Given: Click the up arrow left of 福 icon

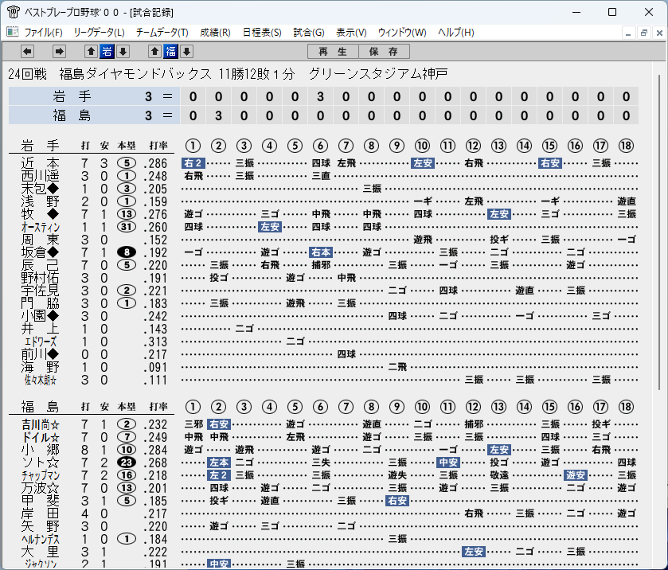Looking at the screenshot, I should 154,52.
